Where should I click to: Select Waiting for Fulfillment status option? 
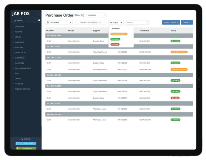tap(119, 34)
